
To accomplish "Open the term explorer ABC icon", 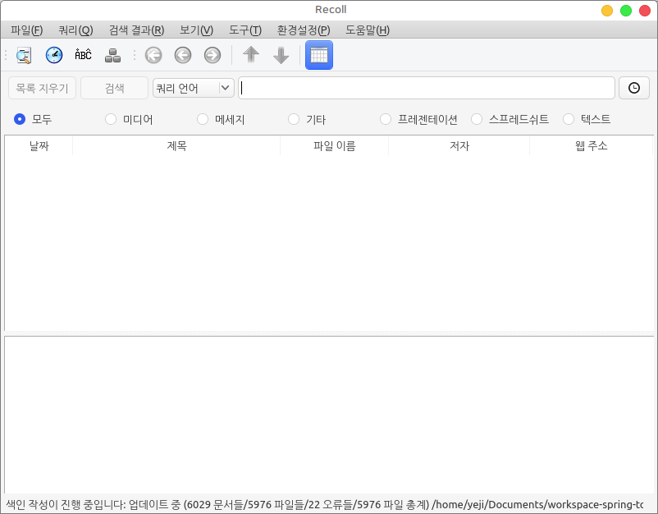I will [83, 55].
